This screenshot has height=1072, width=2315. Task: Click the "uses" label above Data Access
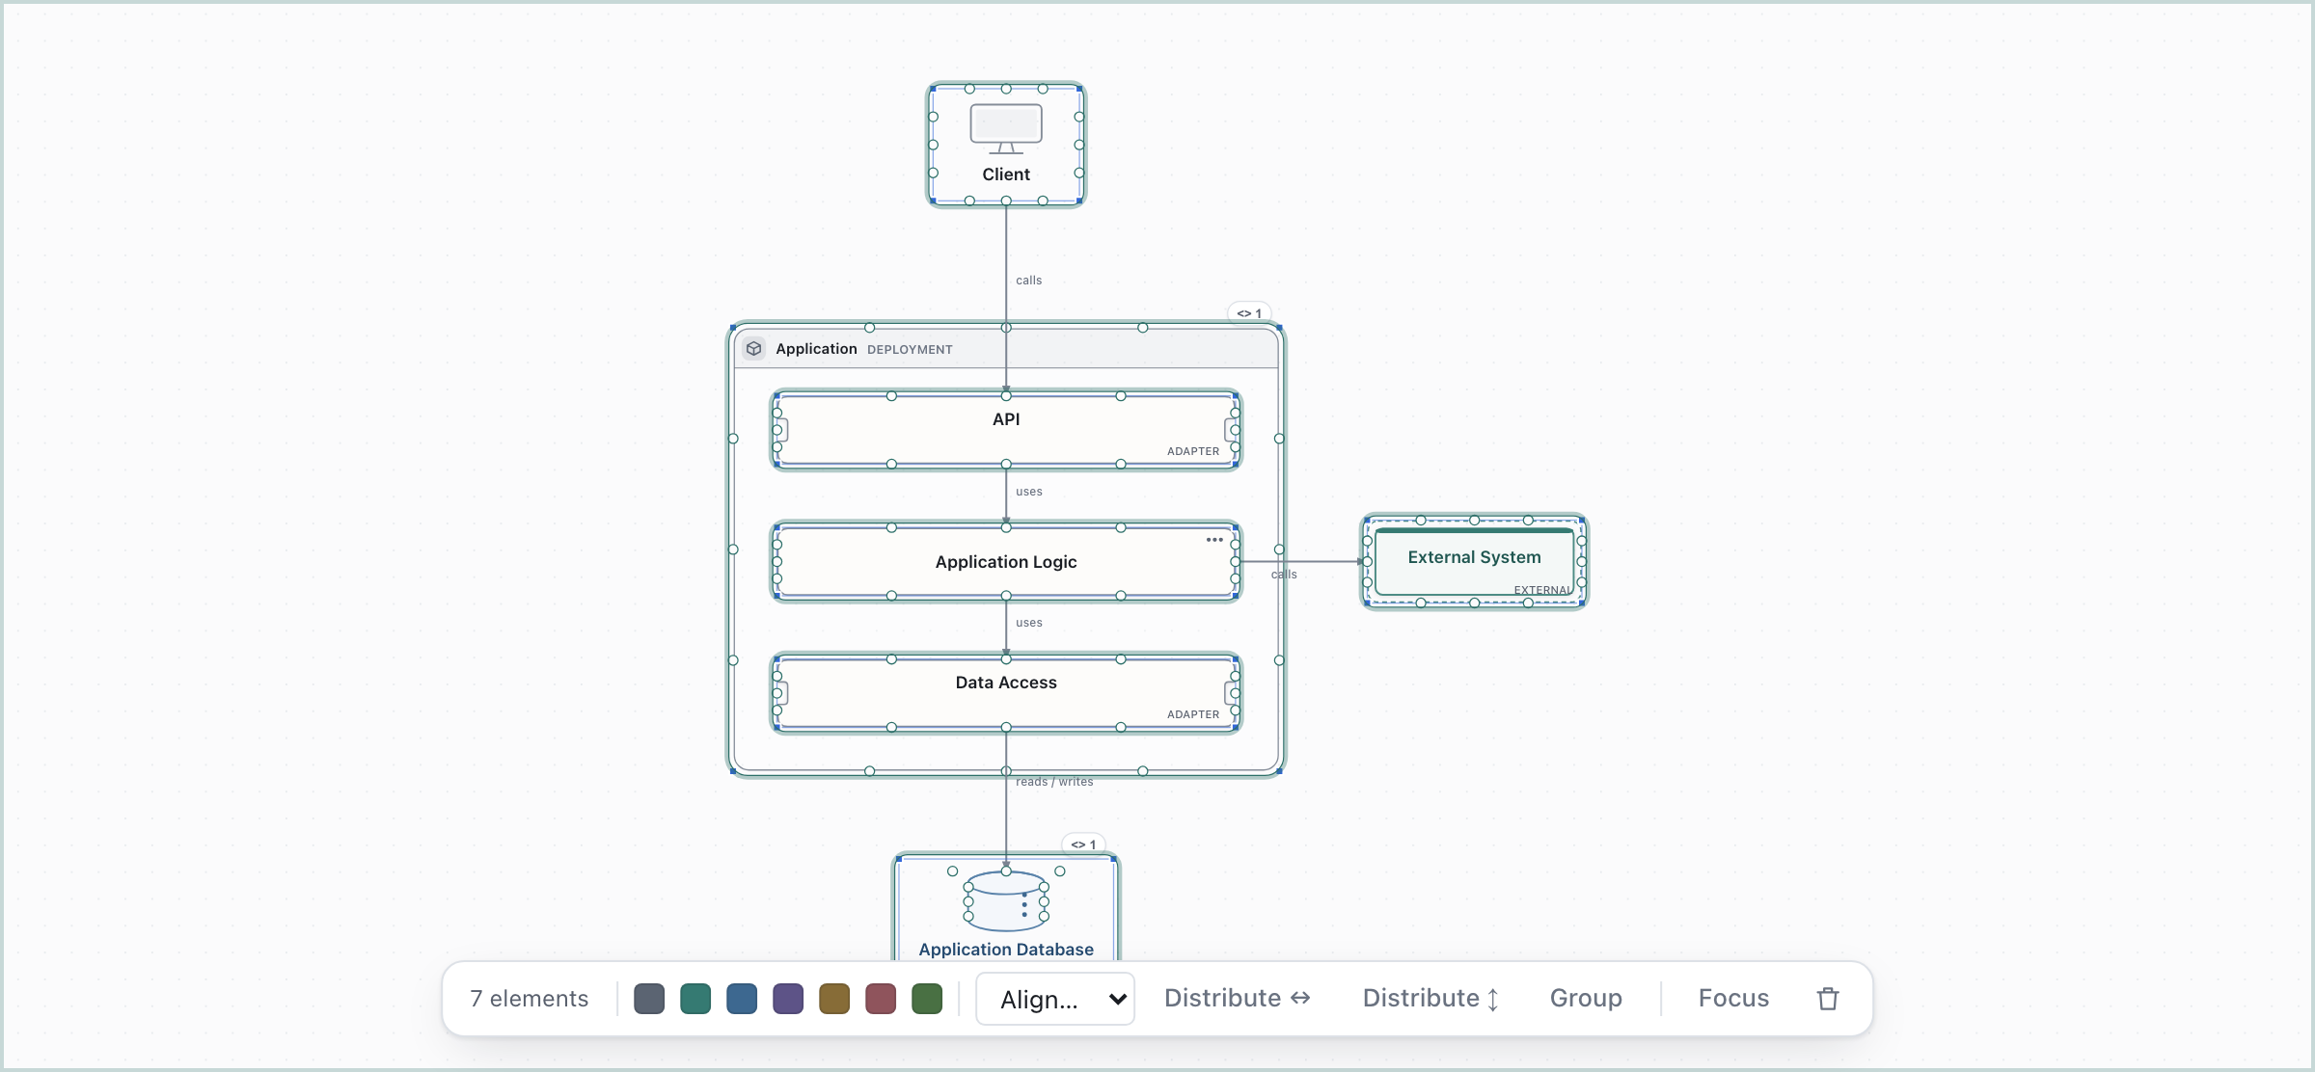(x=1028, y=623)
